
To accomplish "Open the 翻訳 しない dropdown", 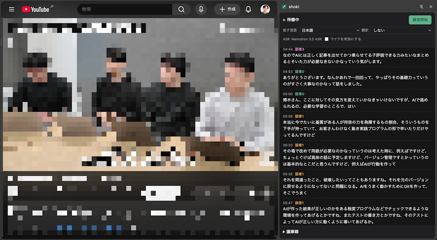I will (401, 30).
